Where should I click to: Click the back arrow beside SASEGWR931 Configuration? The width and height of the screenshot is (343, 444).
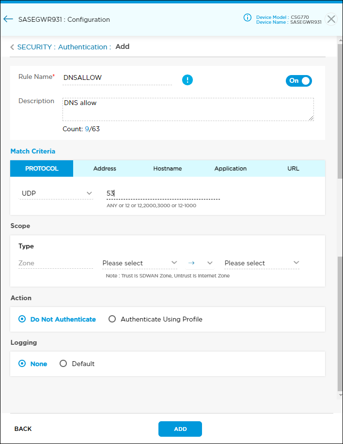[8, 19]
